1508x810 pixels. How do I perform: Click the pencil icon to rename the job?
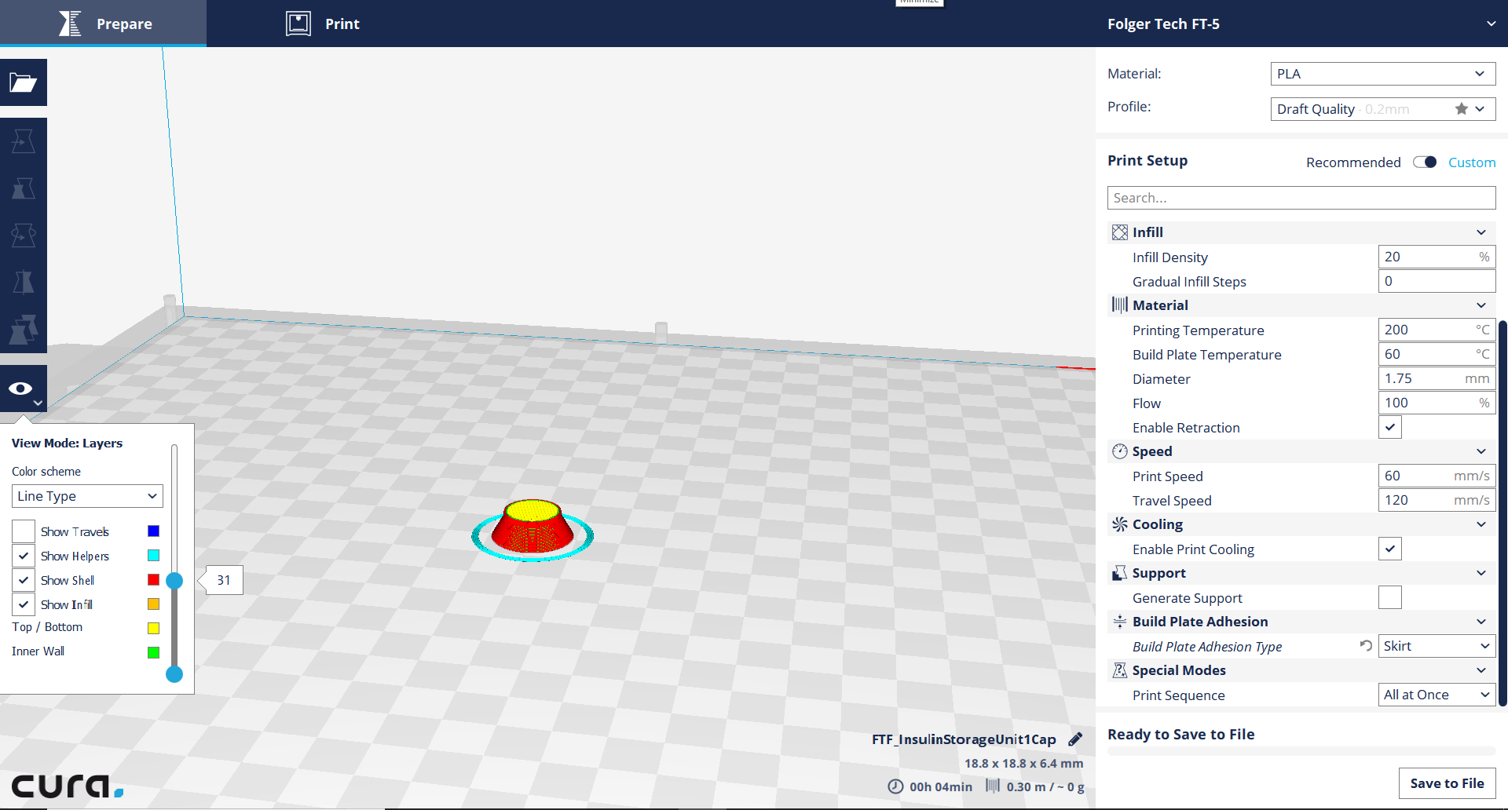tap(1075, 739)
